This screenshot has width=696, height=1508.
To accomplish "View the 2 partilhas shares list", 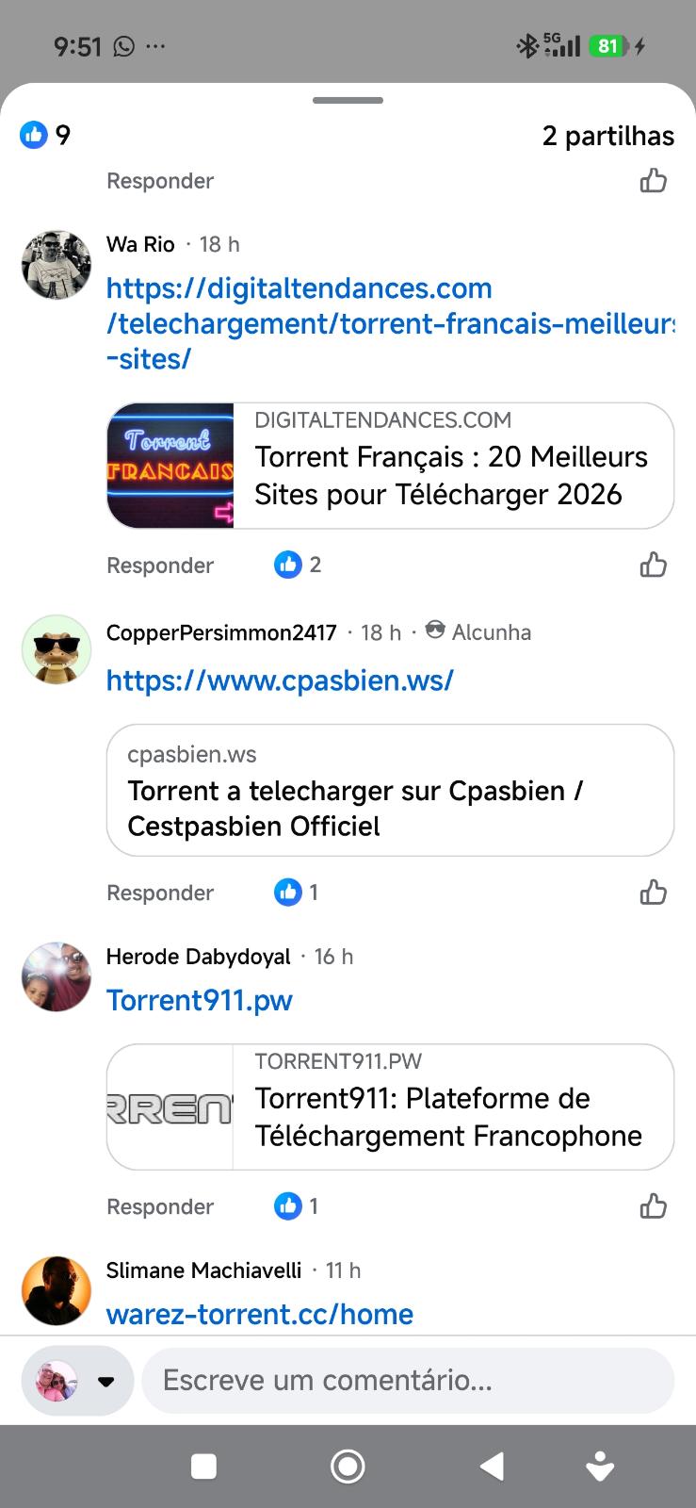I will (x=608, y=136).
